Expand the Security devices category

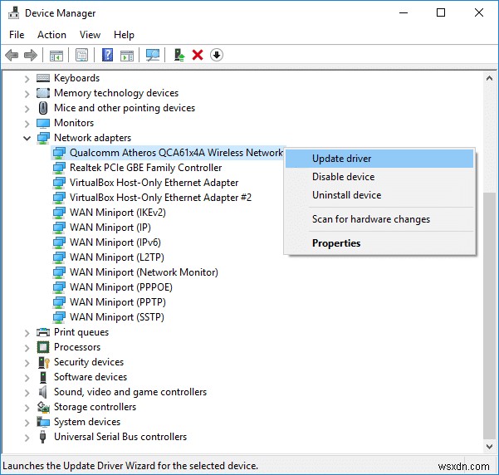tap(27, 363)
